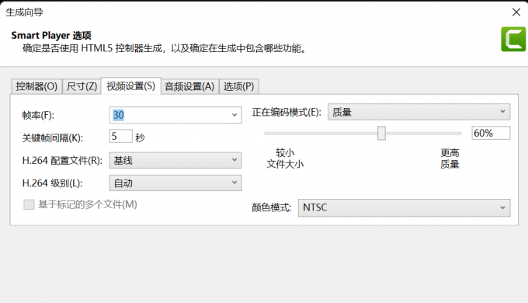This screenshot has height=303, width=528.
Task: Click the 关键帧间隔(K) input box
Action: 121,137
